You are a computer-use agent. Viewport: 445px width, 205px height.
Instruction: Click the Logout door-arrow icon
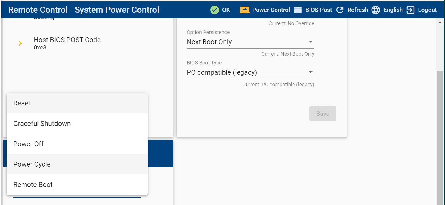coord(410,10)
